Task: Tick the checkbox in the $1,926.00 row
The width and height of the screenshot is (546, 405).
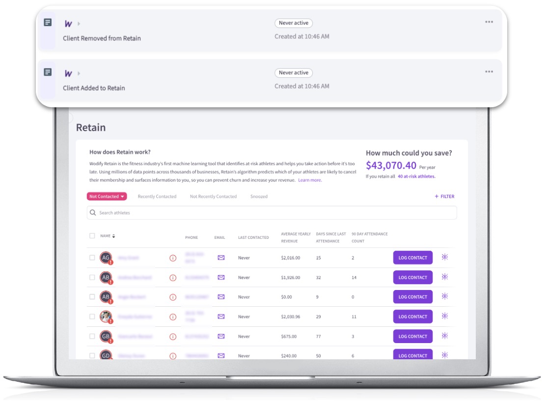Action: pos(92,277)
